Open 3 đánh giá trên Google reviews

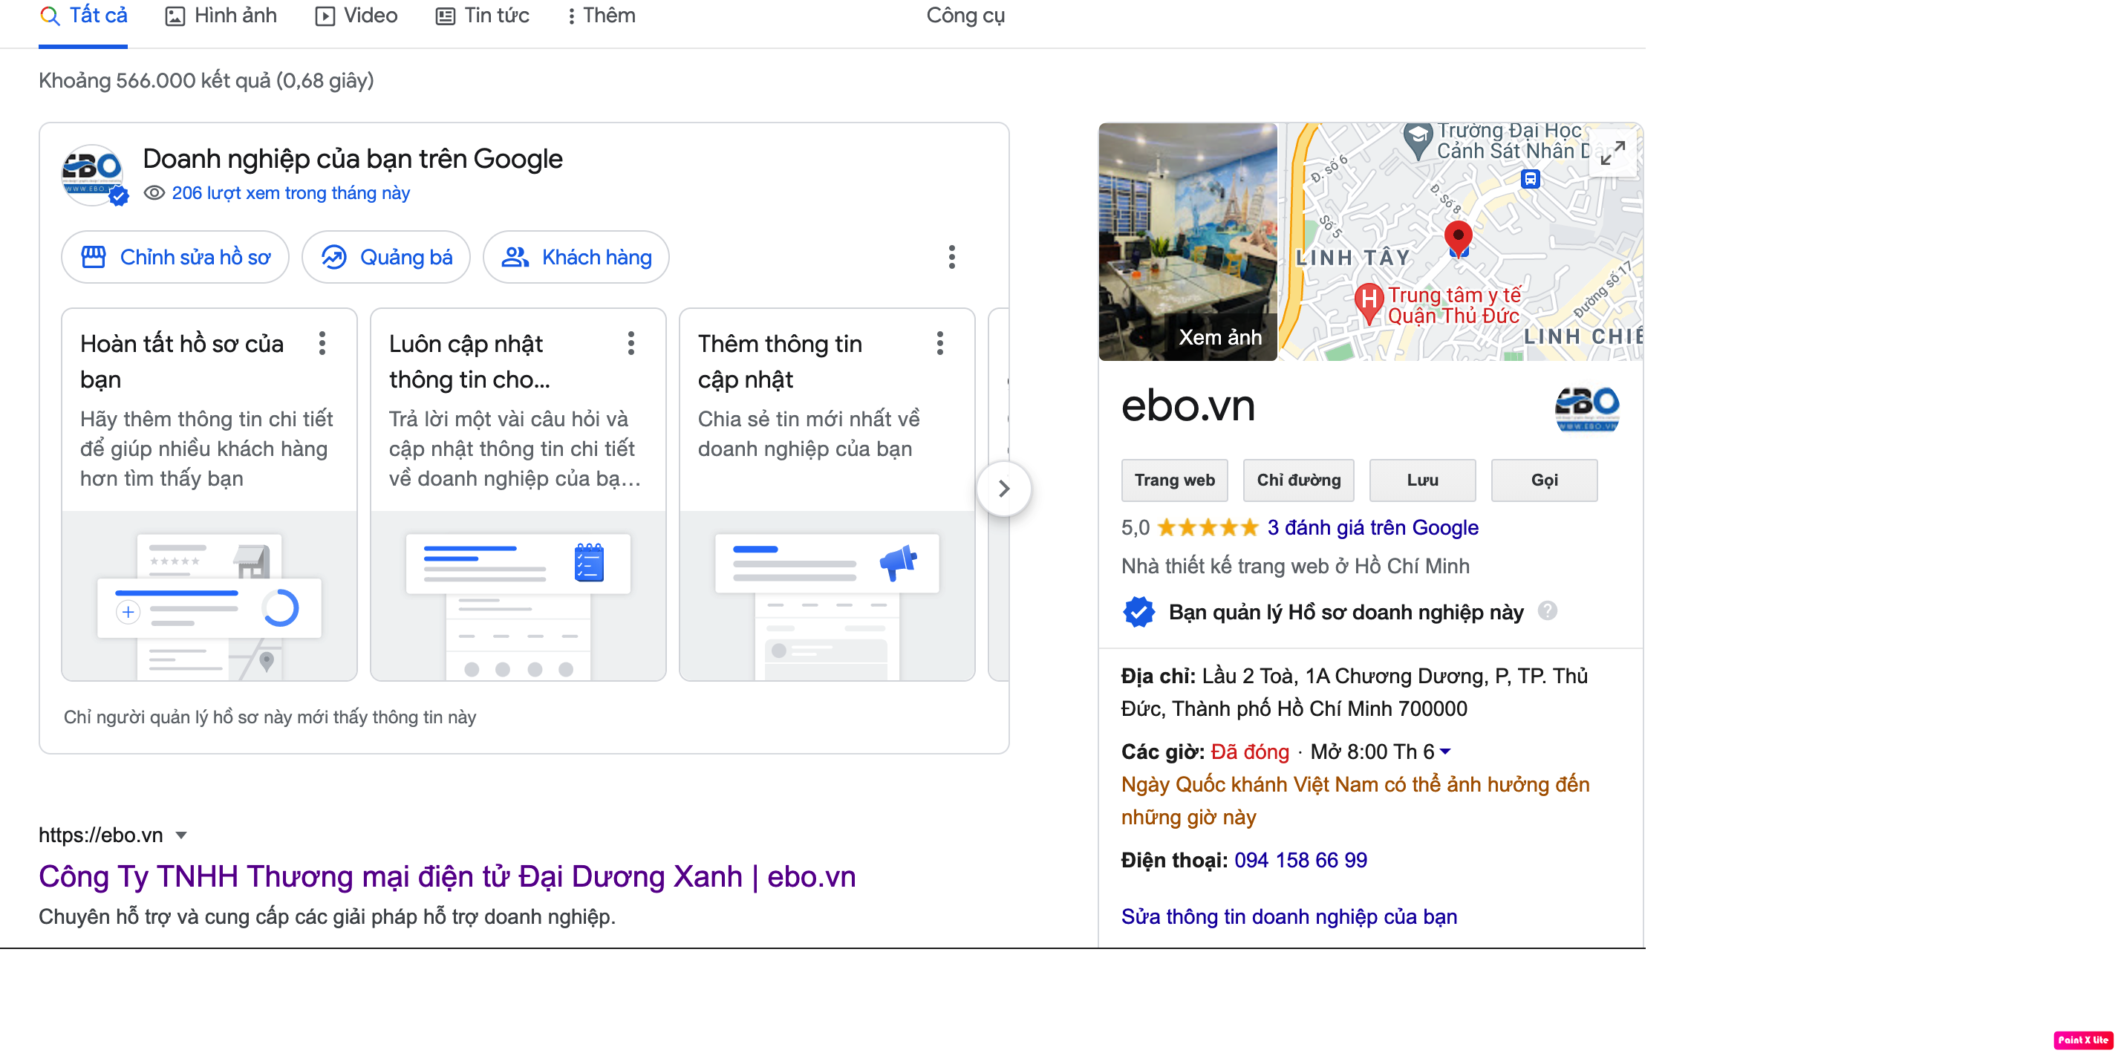tap(1372, 529)
